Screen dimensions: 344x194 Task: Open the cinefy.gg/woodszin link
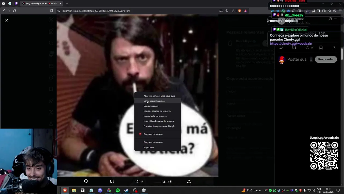291,44
